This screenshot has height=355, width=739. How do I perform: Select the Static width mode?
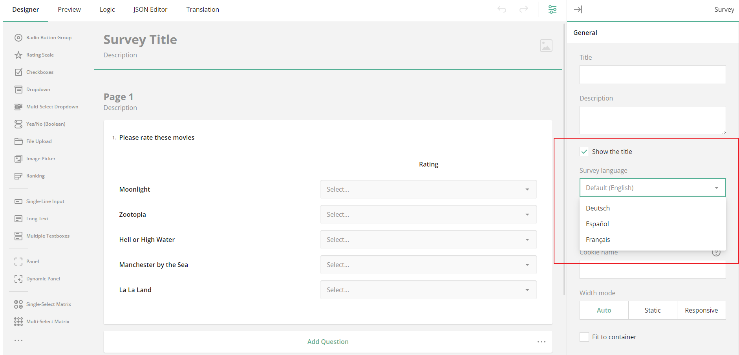tap(652, 310)
